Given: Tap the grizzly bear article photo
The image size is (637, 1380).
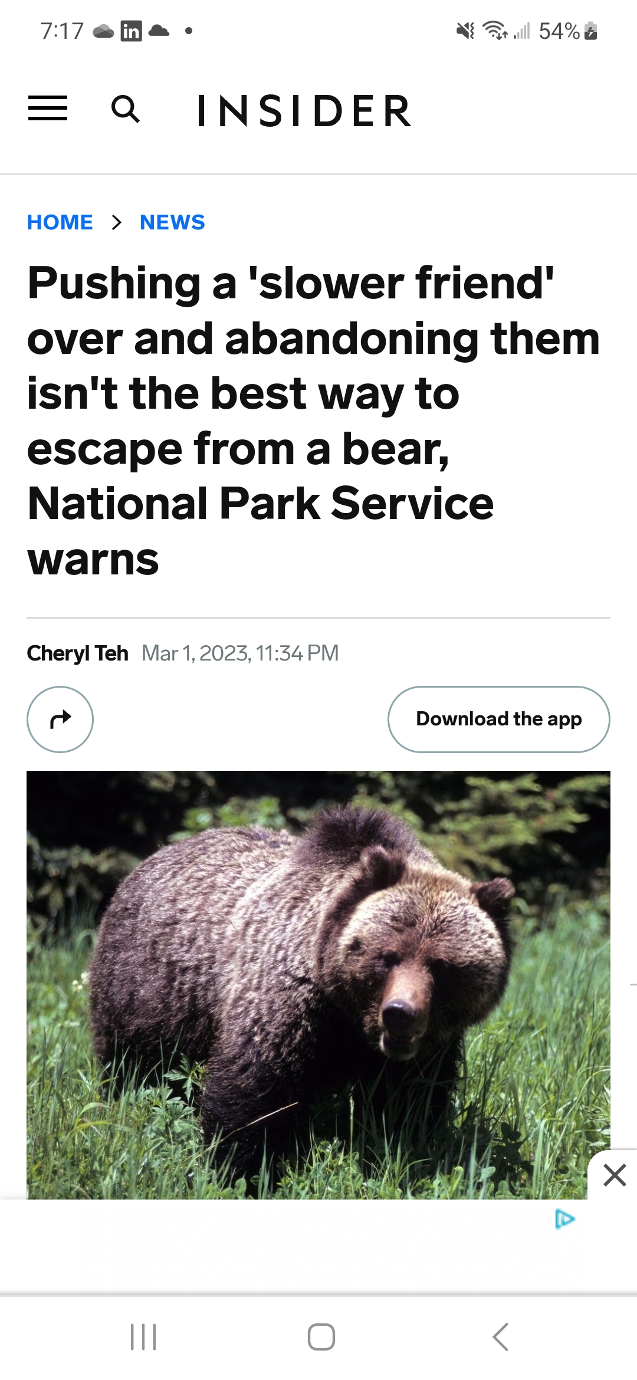Looking at the screenshot, I should pos(318,984).
